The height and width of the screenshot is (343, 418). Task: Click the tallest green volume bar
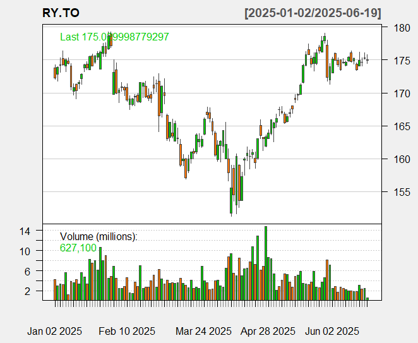point(266,263)
